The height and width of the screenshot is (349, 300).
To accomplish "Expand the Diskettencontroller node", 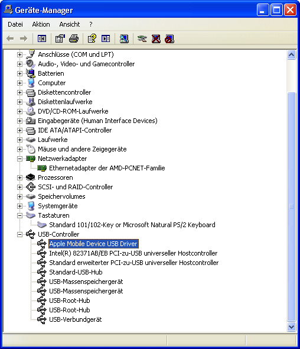I will pyautogui.click(x=19, y=92).
